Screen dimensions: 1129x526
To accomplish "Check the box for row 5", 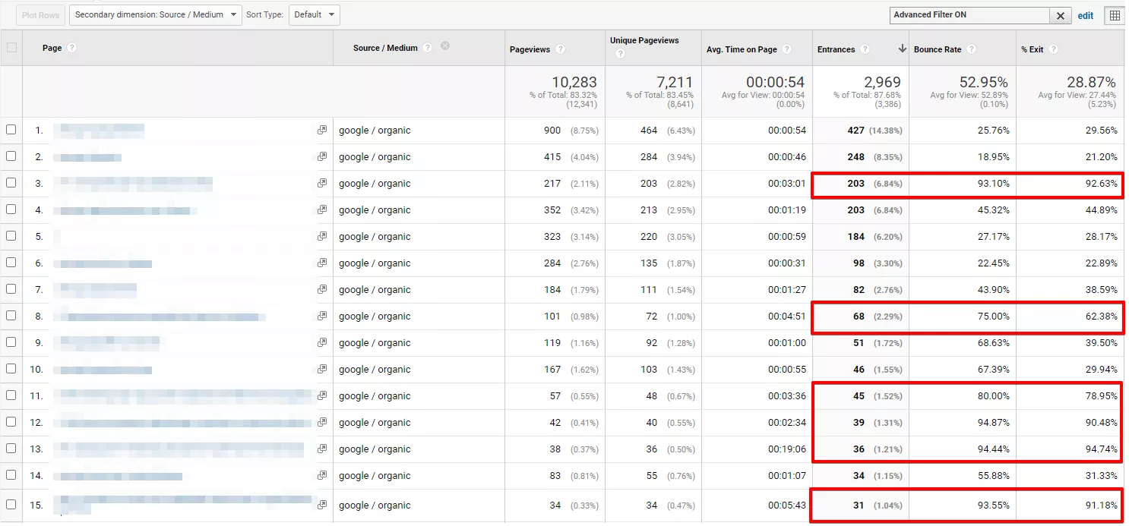I will pos(11,236).
